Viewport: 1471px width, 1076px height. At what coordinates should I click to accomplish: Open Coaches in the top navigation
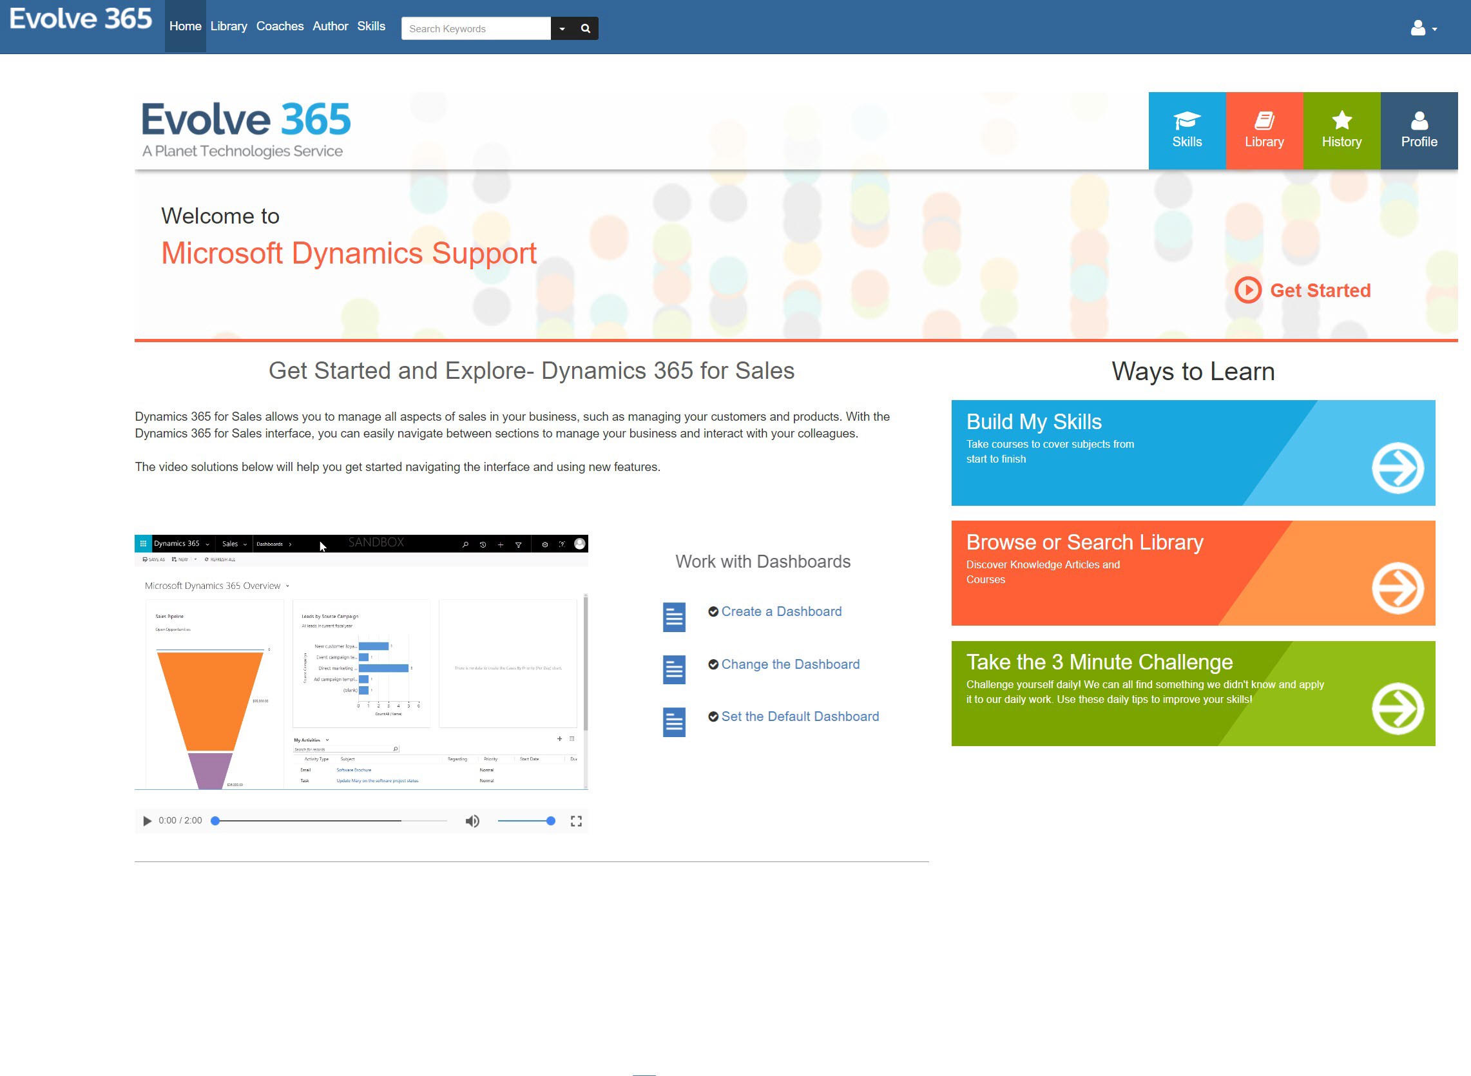pos(280,26)
